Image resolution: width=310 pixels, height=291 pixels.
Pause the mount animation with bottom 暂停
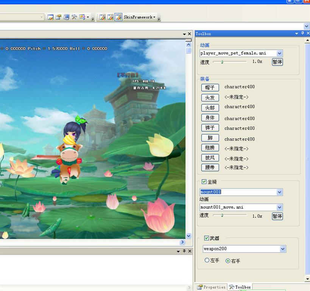(x=277, y=216)
